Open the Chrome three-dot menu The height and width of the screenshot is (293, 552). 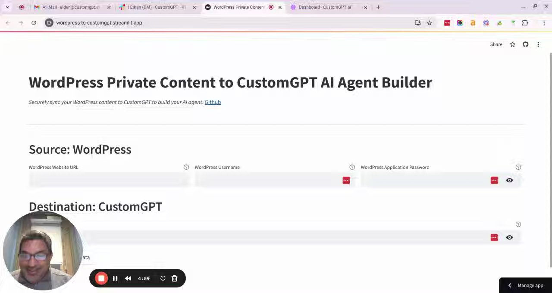click(x=544, y=23)
